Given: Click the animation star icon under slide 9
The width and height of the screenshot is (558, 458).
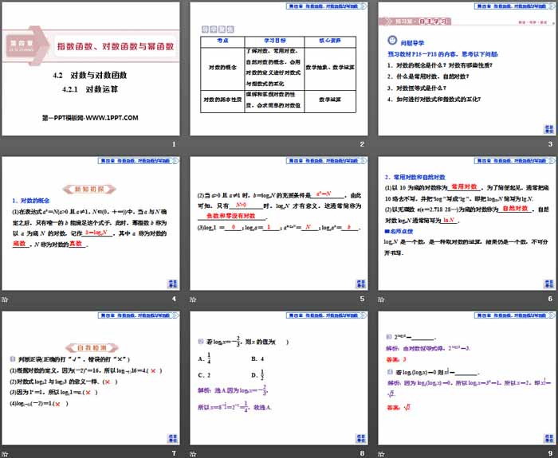Looking at the screenshot, I should pyautogui.click(x=382, y=453).
